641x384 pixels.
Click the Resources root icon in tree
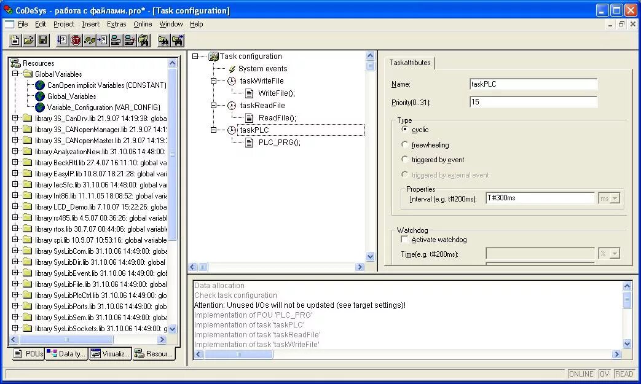click(x=15, y=63)
